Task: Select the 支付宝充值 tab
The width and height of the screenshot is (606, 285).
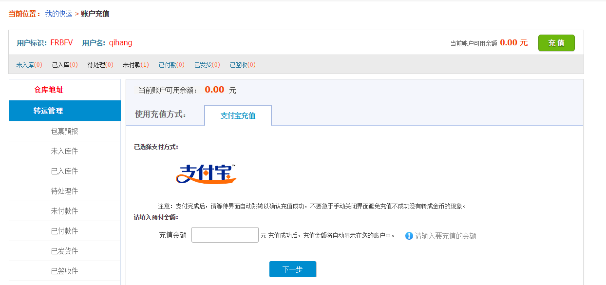Action: (x=238, y=115)
